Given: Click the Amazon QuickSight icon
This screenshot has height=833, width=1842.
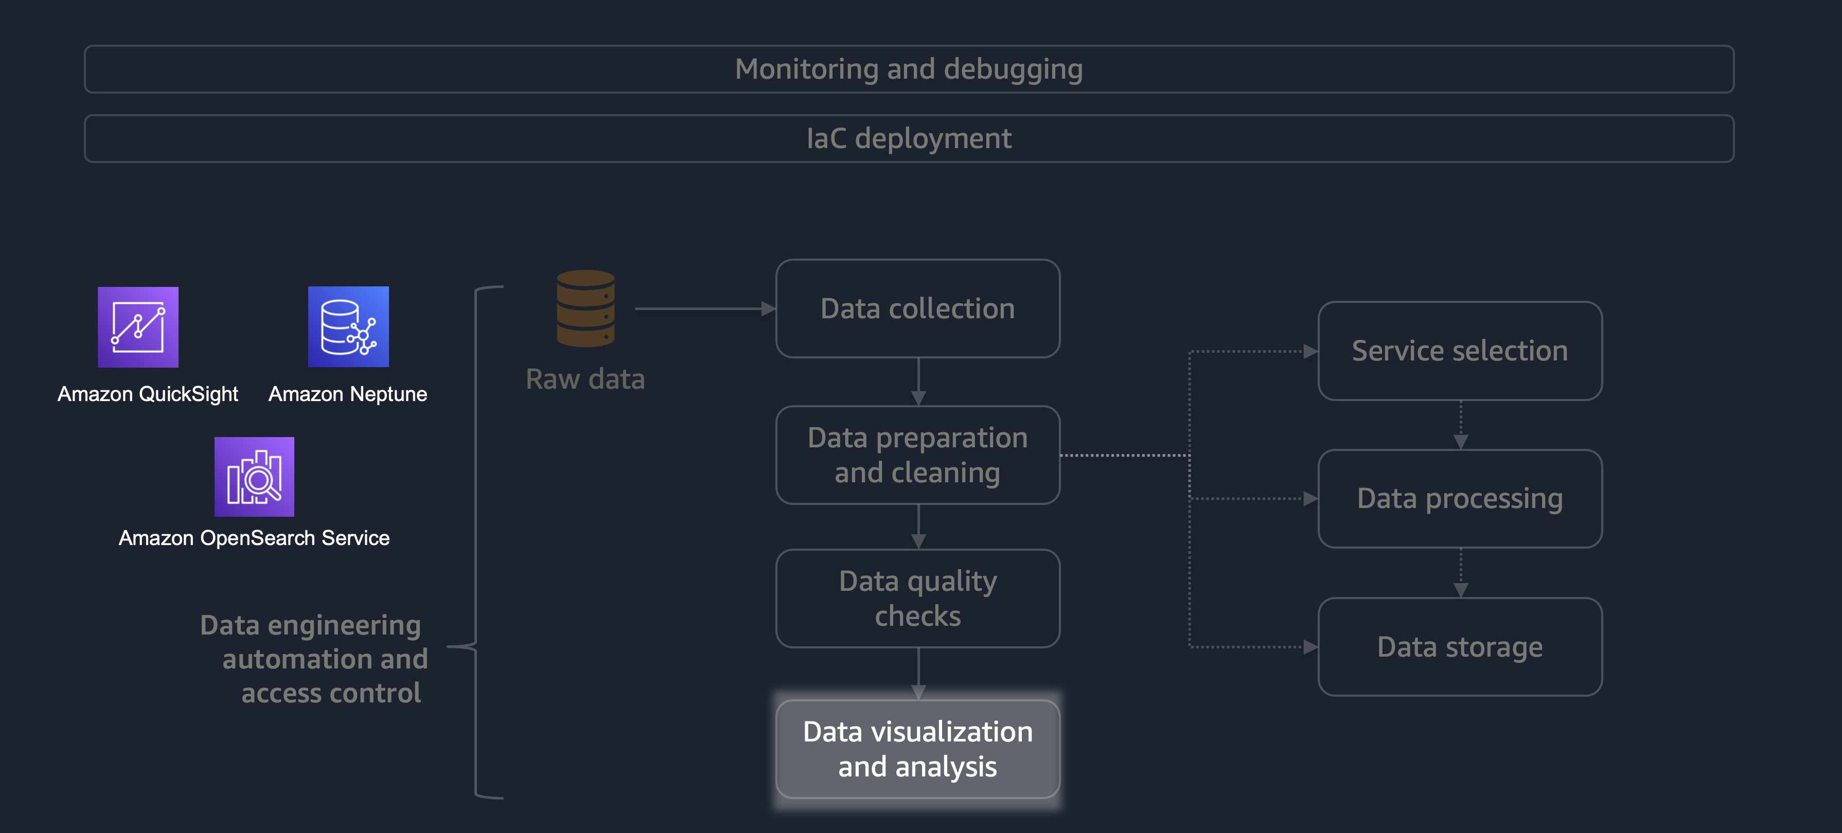Looking at the screenshot, I should (138, 327).
